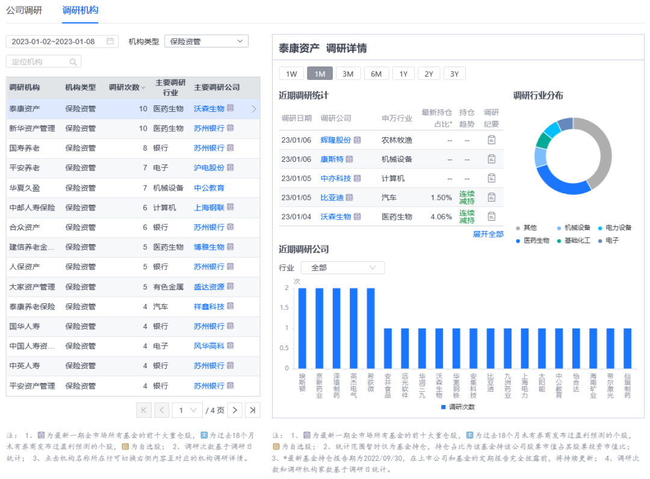The width and height of the screenshot is (650, 479).
Task: Click the fund badge beside 风华高科
Action: pyautogui.click(x=231, y=345)
